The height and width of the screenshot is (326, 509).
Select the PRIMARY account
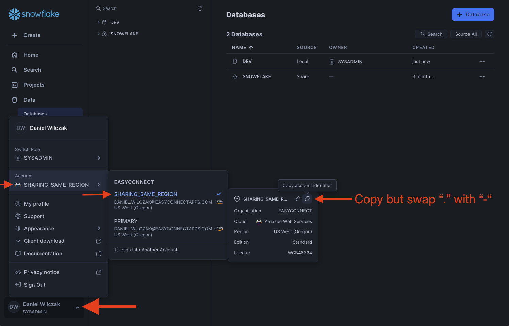point(168,228)
